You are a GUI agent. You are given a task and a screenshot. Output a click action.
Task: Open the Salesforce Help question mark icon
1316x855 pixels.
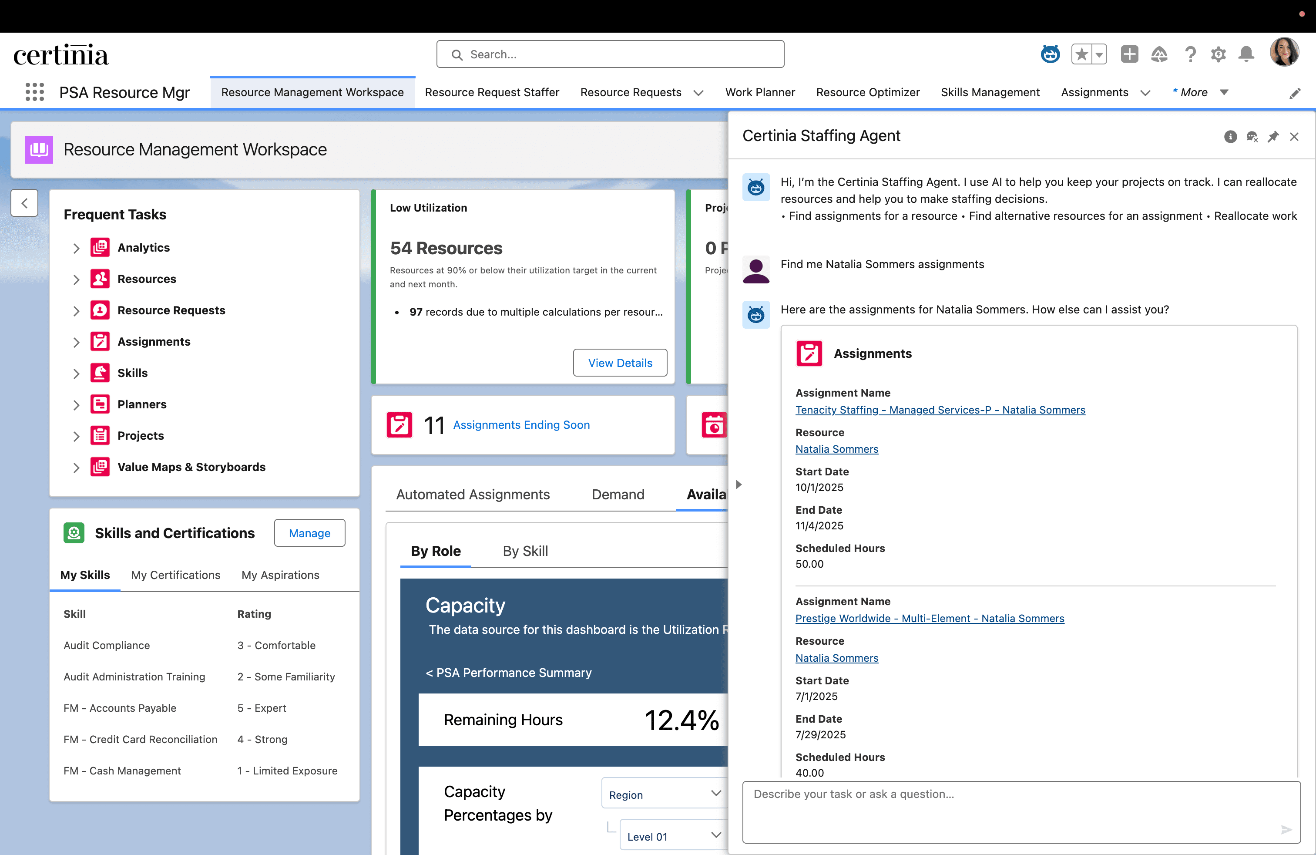(x=1190, y=54)
